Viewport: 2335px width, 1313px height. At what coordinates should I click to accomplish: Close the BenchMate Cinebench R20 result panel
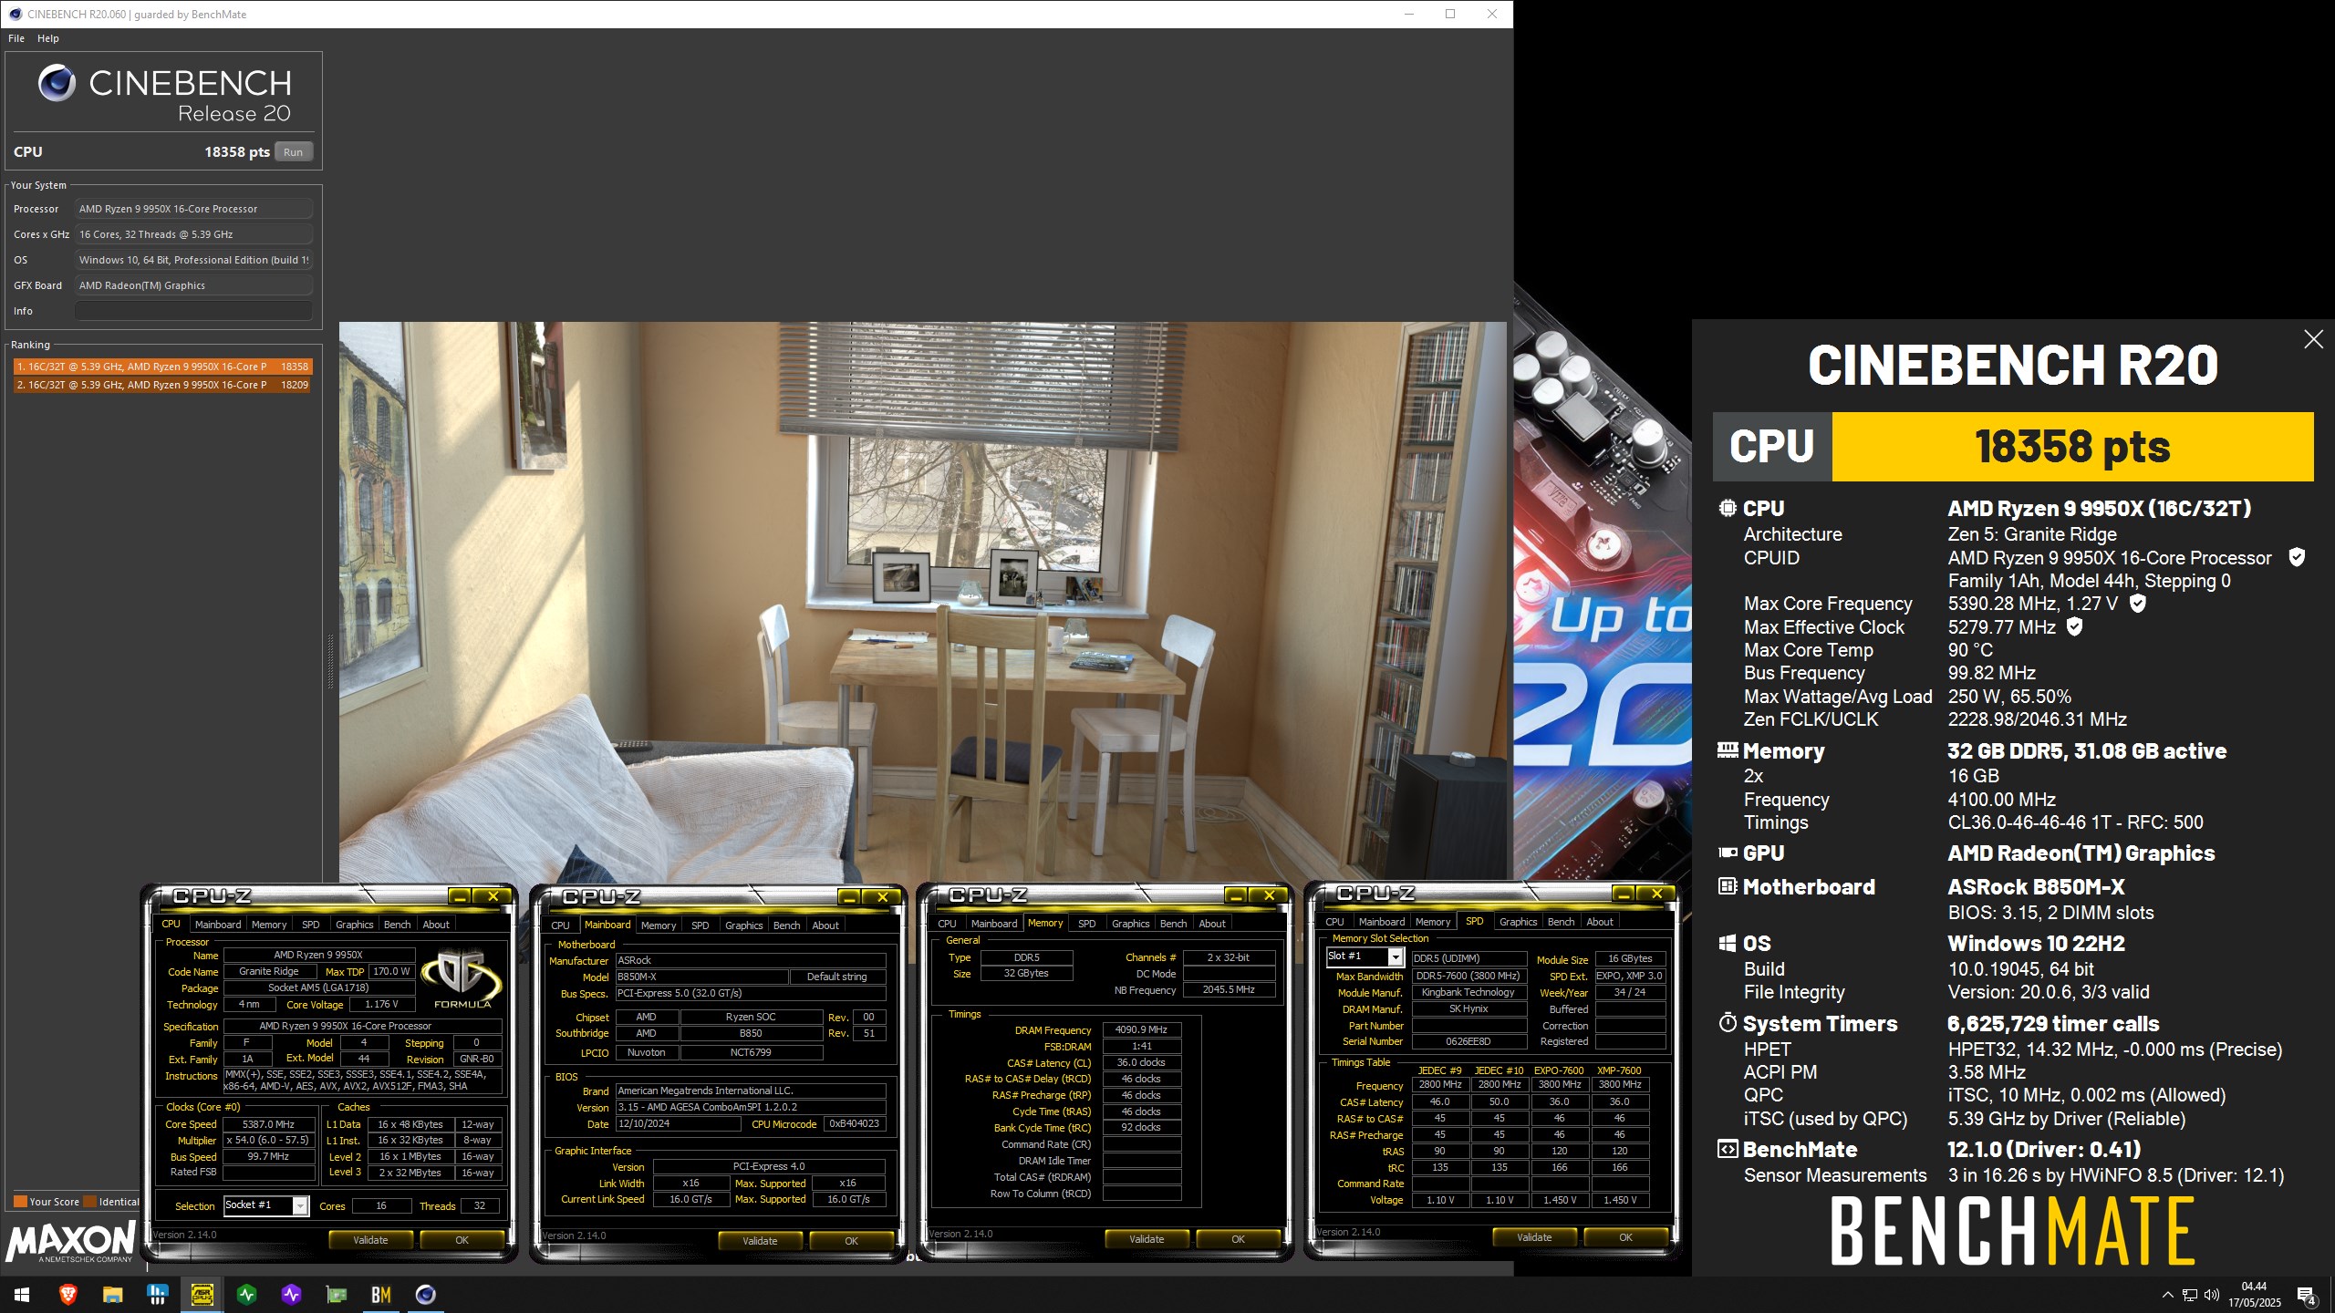2313,339
